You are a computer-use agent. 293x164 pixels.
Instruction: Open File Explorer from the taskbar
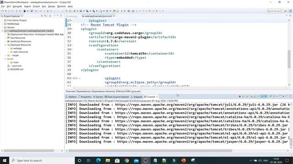(108, 160)
